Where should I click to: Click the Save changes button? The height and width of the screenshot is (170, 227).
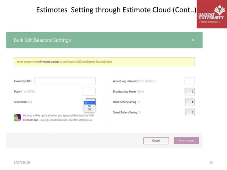point(186,140)
